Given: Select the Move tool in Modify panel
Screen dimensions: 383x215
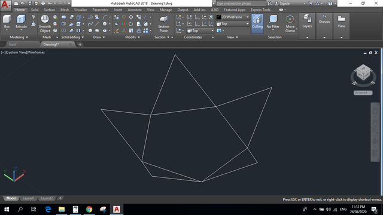Looking at the screenshot, I should pos(131,17).
